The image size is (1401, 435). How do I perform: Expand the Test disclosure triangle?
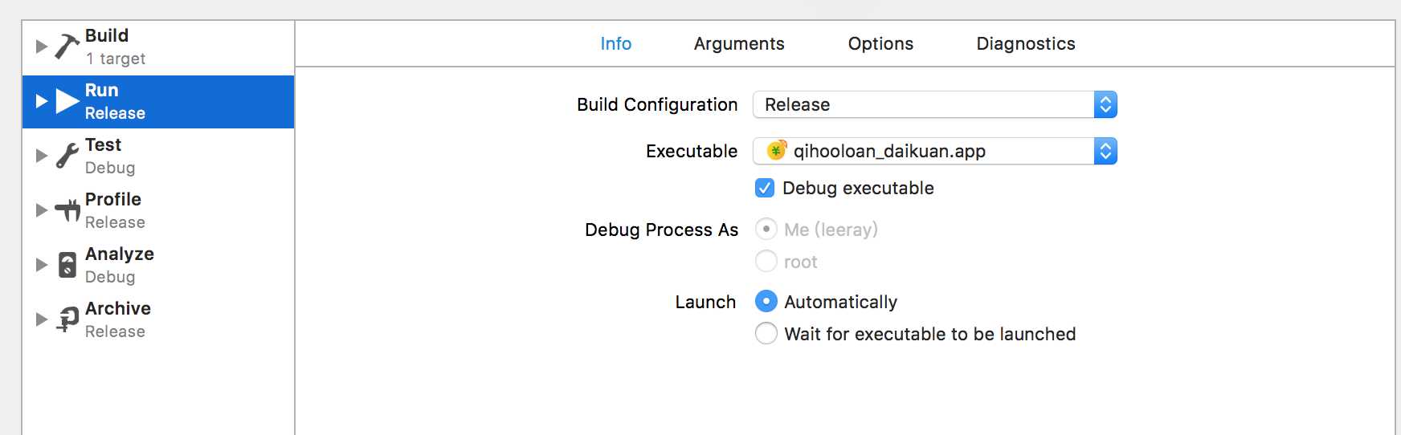pyautogui.click(x=42, y=156)
